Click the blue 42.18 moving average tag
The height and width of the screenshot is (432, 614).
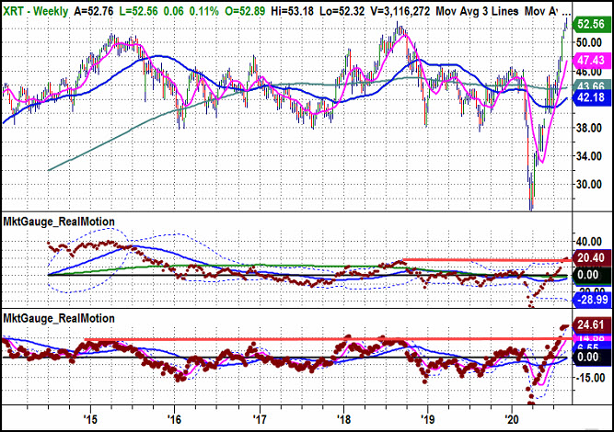591,97
